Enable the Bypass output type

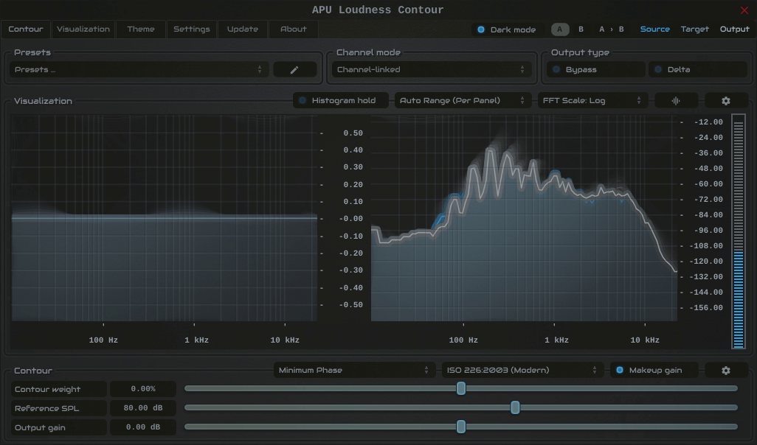(595, 69)
